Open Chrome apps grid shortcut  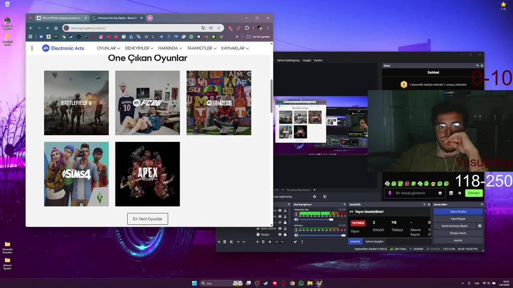point(30,37)
